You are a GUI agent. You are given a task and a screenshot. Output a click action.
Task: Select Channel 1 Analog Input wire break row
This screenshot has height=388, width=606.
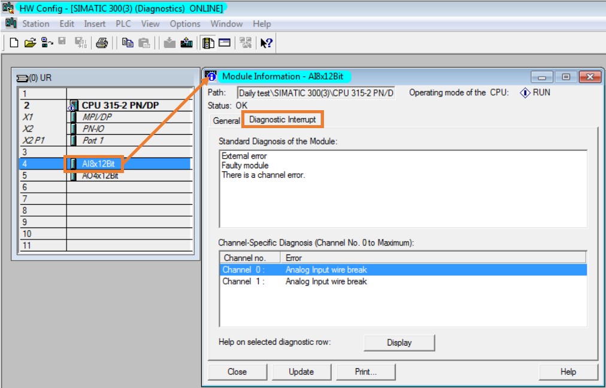click(x=403, y=281)
